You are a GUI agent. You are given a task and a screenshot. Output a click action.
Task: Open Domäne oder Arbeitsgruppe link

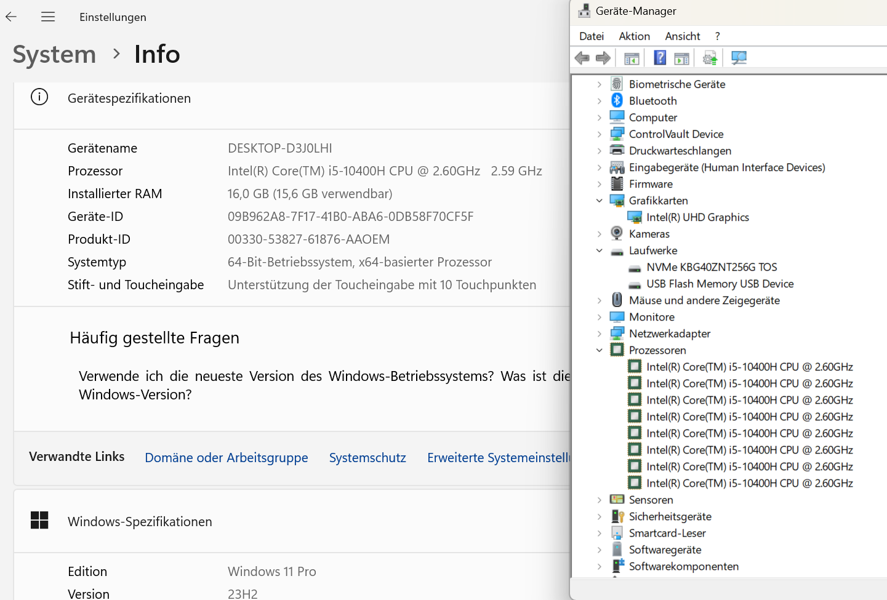click(227, 458)
